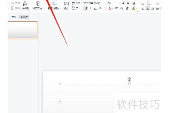Toggle the strikethrough (S) button

[x=105, y=8]
